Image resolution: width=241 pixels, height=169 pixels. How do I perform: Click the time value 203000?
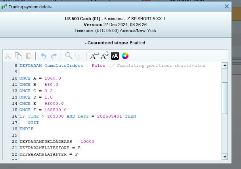pos(55,116)
